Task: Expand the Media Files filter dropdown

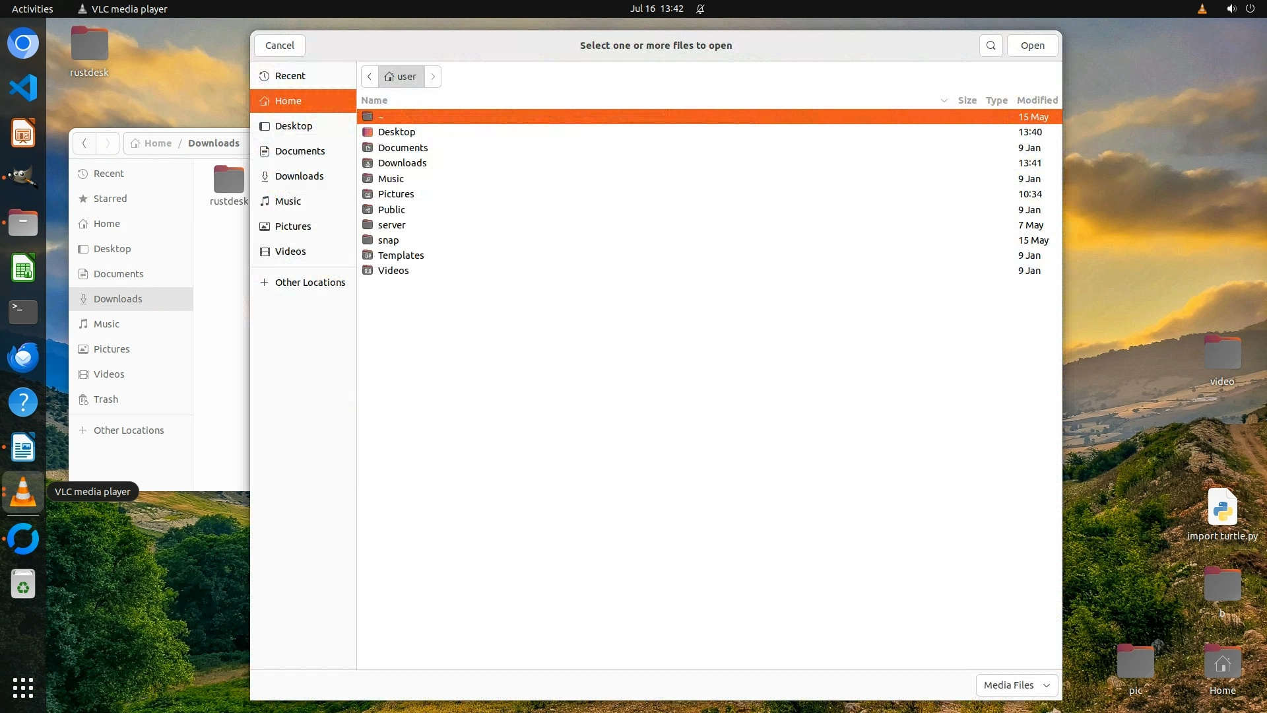Action: pyautogui.click(x=1016, y=685)
